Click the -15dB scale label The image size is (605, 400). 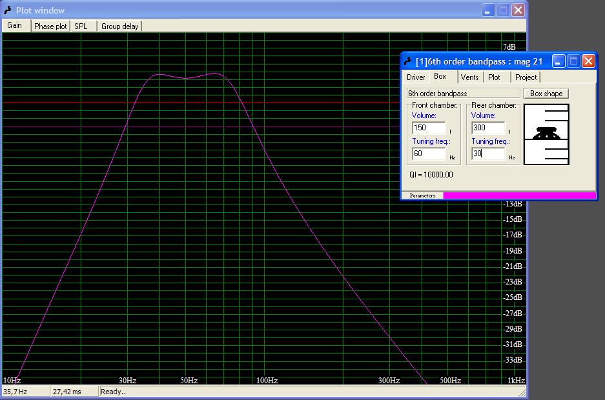tap(513, 219)
